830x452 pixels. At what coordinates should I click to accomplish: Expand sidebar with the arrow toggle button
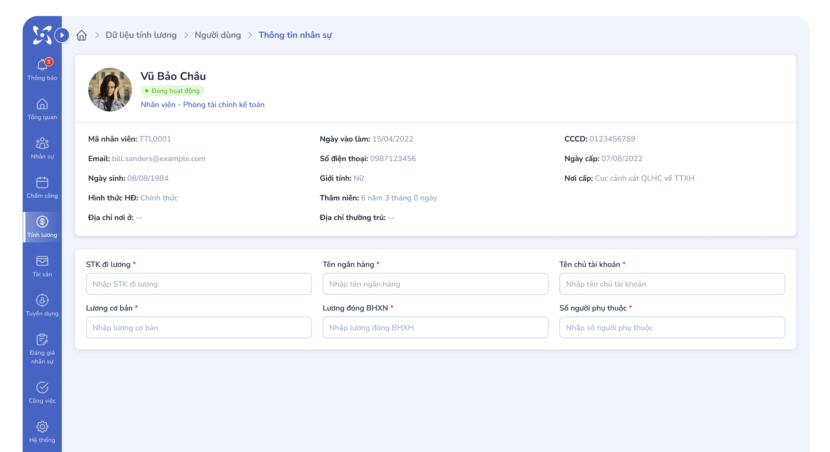[62, 35]
